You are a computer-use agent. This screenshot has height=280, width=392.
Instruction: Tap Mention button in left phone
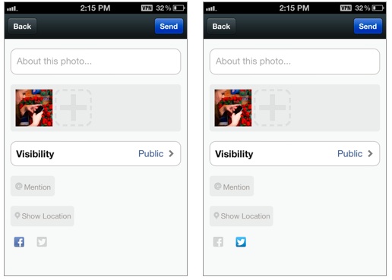click(x=33, y=186)
